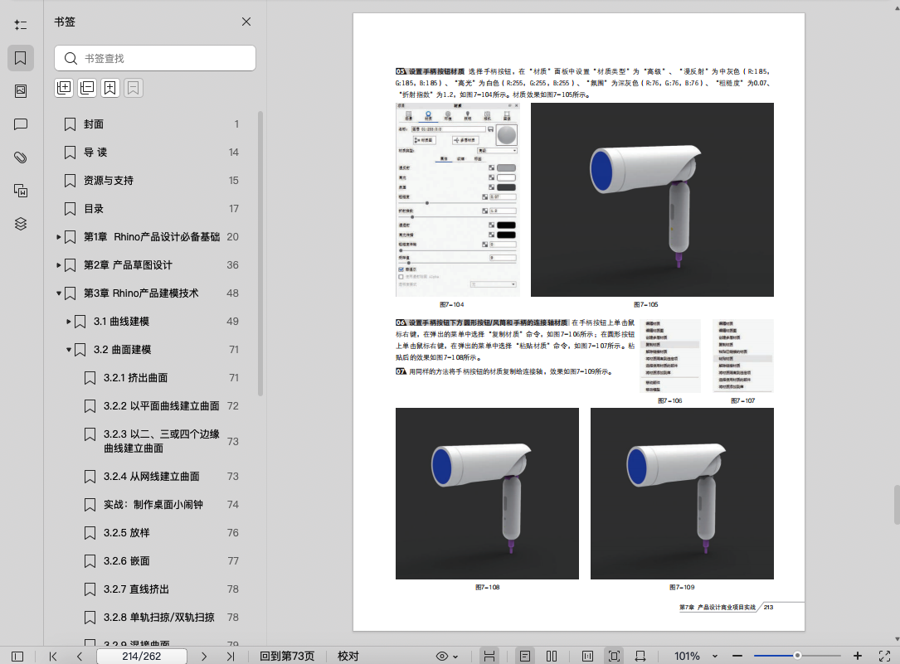The image size is (900, 664).
Task: Go to 3.2.4 从网线建立曲面
Action: pos(152,477)
